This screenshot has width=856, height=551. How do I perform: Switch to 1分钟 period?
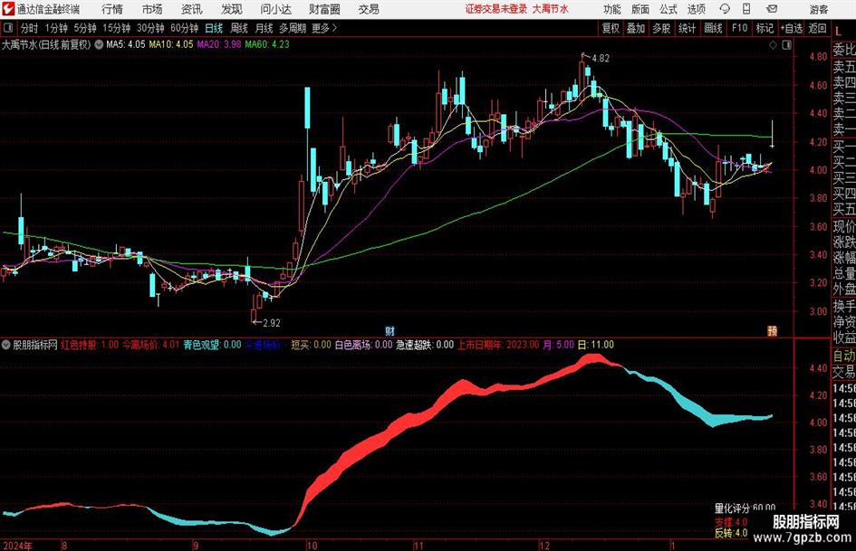click(56, 28)
